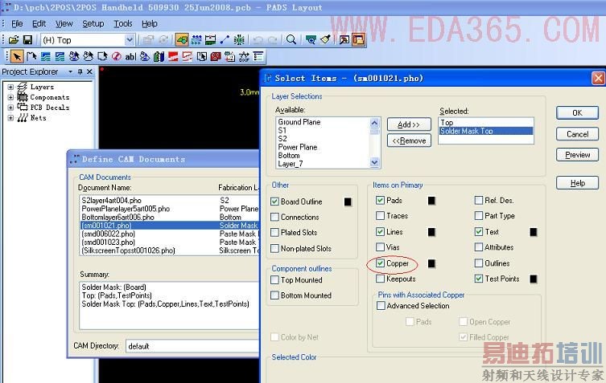Expand the Layers tree node
Screen dimensions: 606x383
(10, 88)
